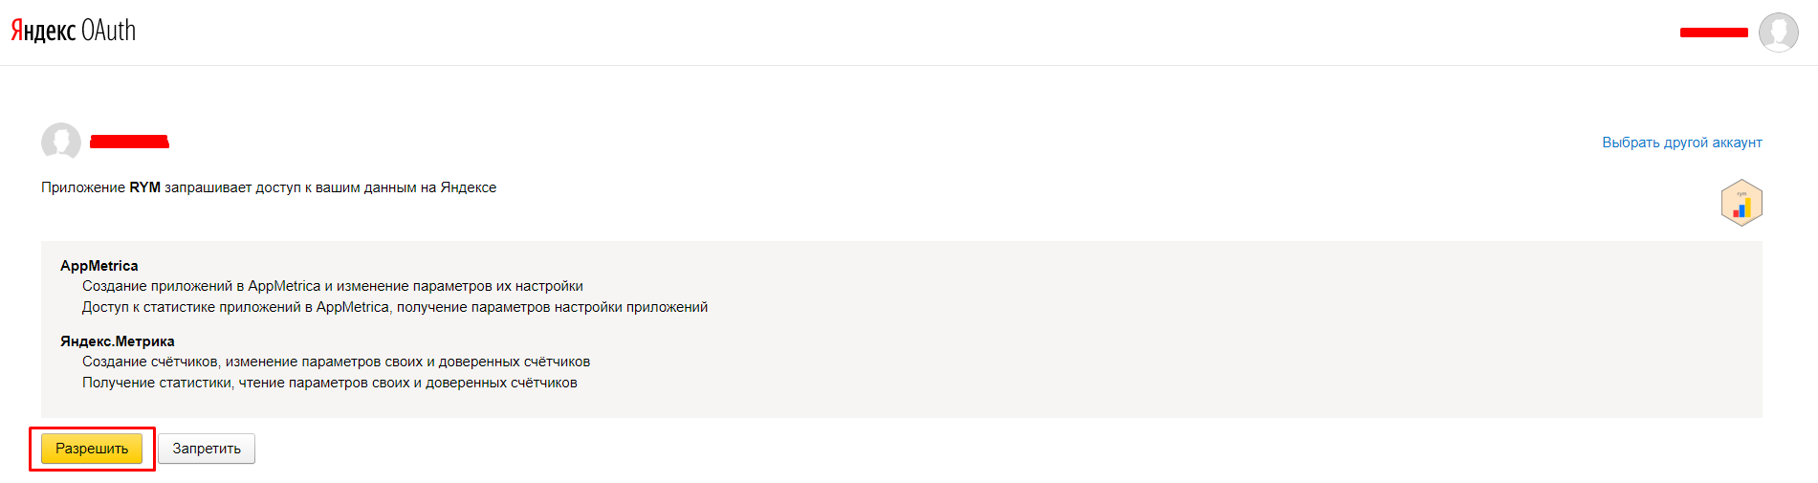Image resolution: width=1818 pixels, height=483 pixels.
Task: Click the AppMetrica permissions heading
Action: 99,266
